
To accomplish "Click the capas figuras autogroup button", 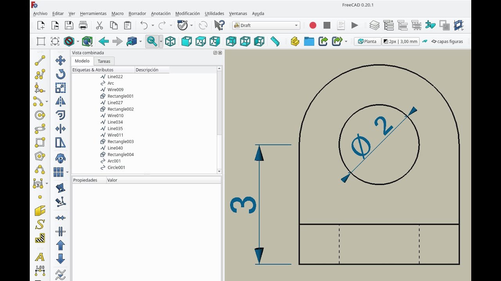I will coord(447,41).
